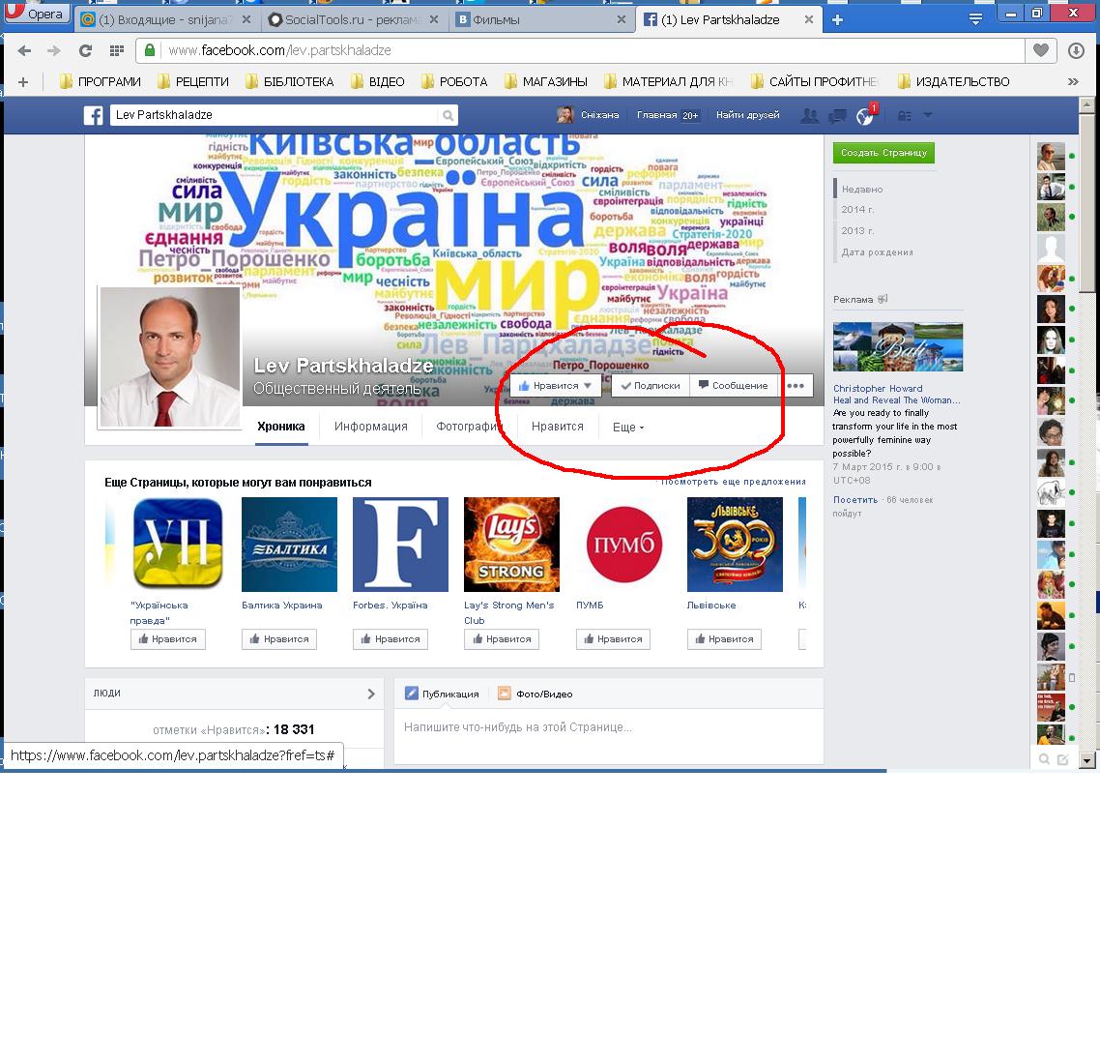Viewport: 1100px width, 1064px height.
Task: Show more bookmarks with double chevron
Action: pyautogui.click(x=1073, y=82)
